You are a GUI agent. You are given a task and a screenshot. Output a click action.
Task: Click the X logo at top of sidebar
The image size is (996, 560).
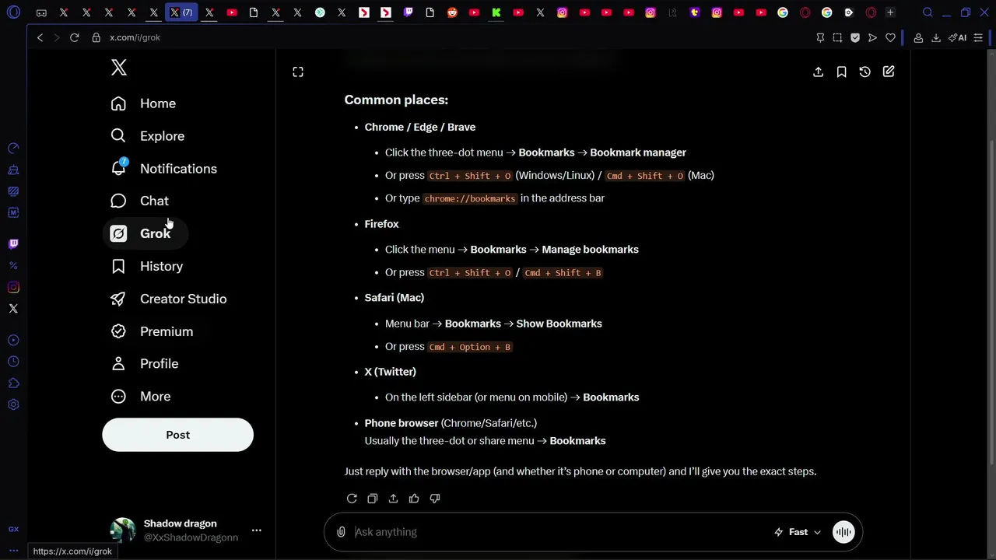pyautogui.click(x=119, y=68)
